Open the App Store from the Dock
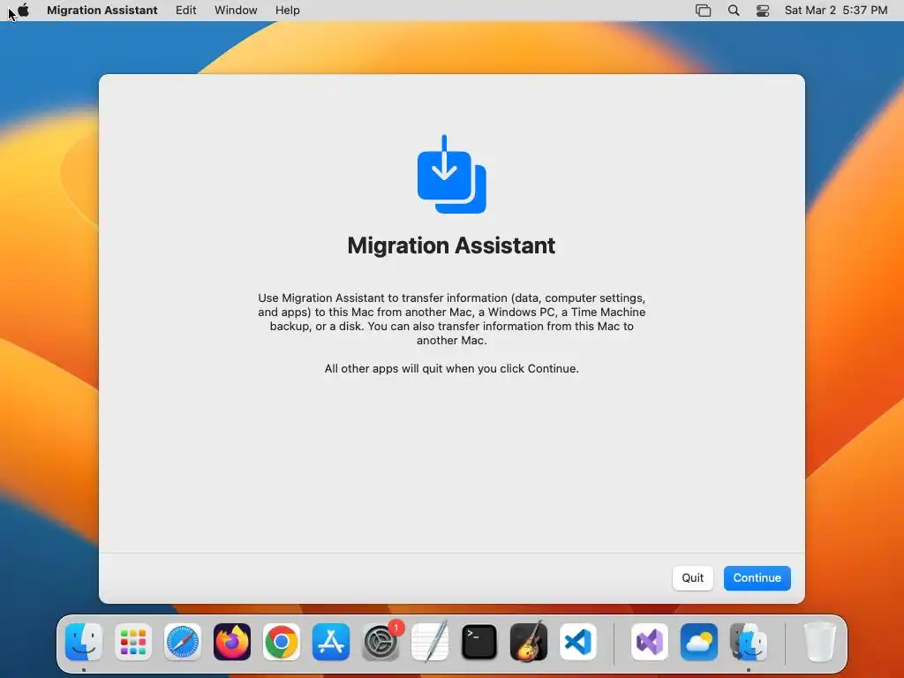 click(x=331, y=642)
